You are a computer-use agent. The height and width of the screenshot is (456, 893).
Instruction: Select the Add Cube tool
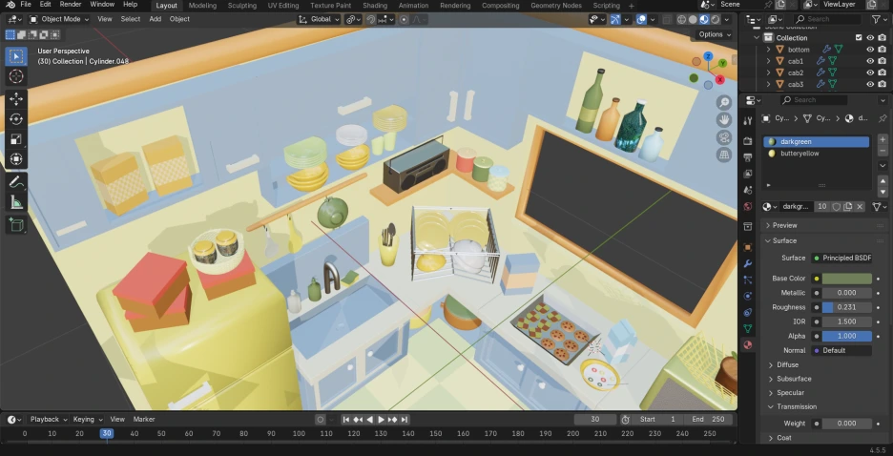(x=16, y=225)
